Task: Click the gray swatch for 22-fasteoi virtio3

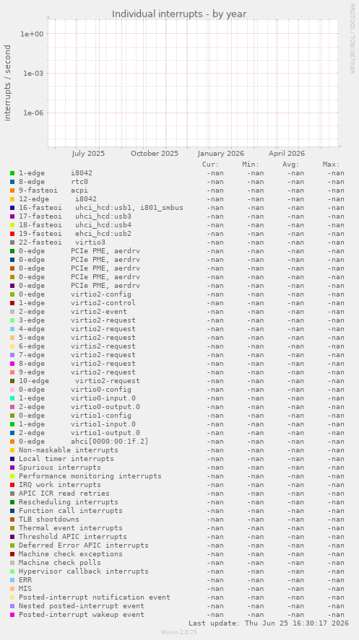Action: pyautogui.click(x=12, y=242)
